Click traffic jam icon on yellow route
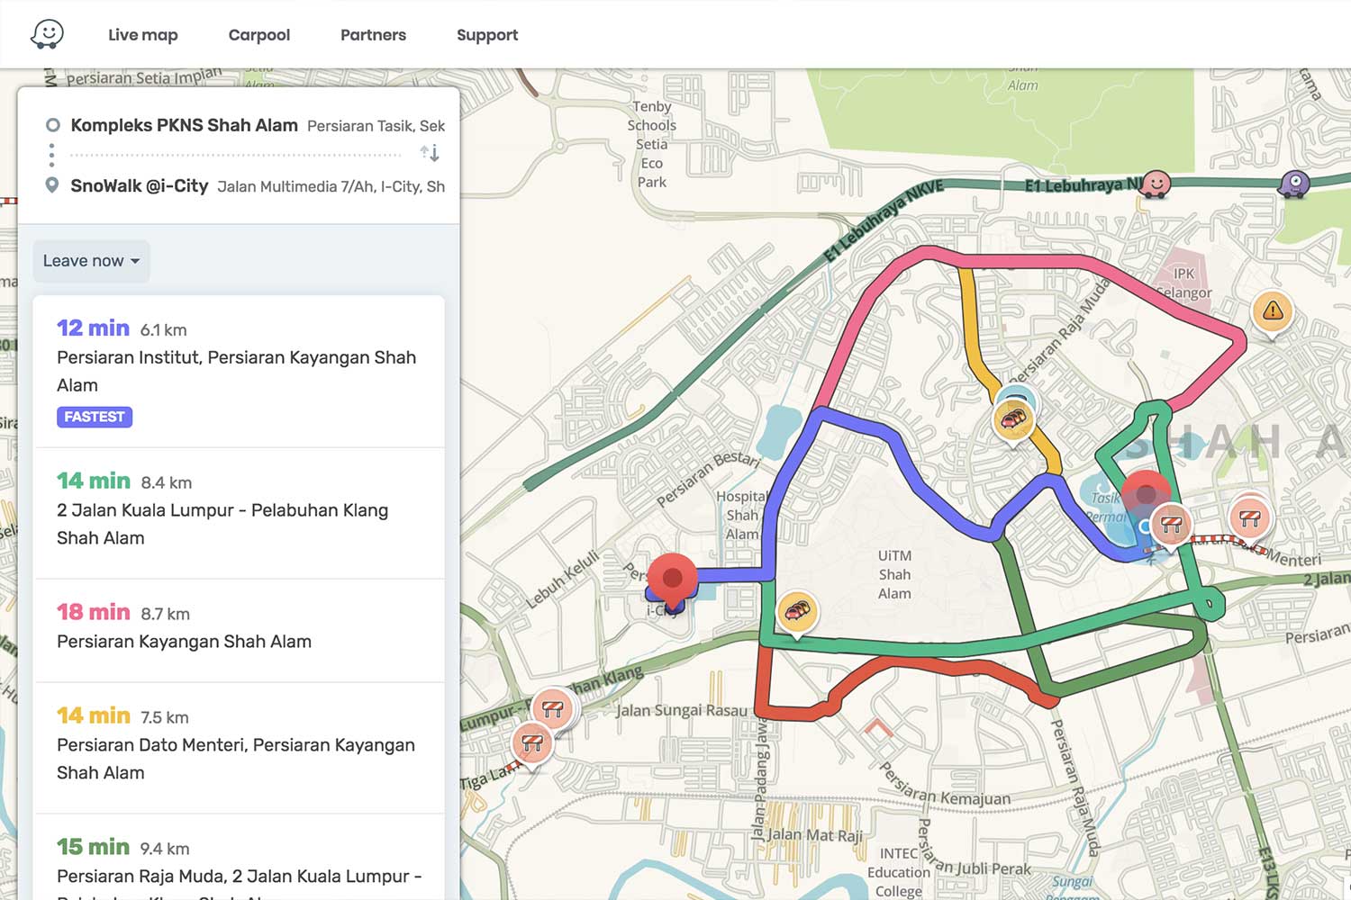 (x=1013, y=421)
